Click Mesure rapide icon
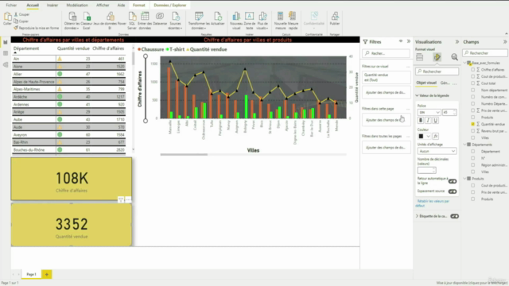Image resolution: width=509 pixels, height=286 pixels. (x=293, y=16)
